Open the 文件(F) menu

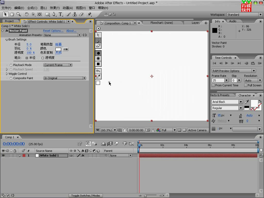click(x=6, y=8)
